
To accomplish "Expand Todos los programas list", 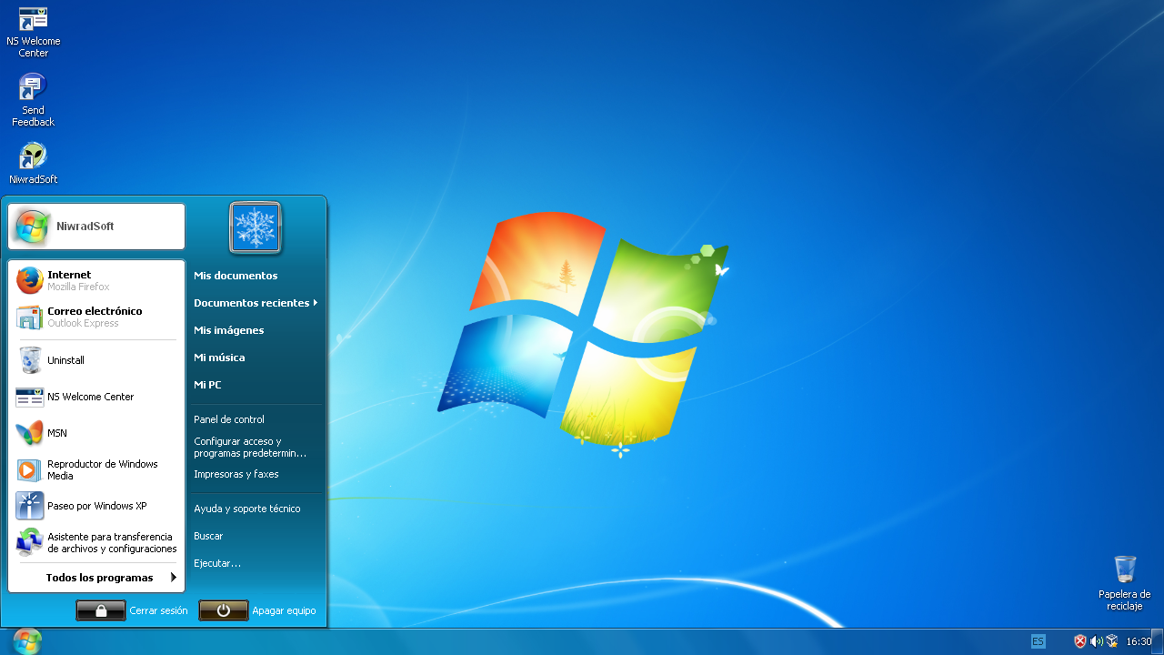I will (x=99, y=578).
